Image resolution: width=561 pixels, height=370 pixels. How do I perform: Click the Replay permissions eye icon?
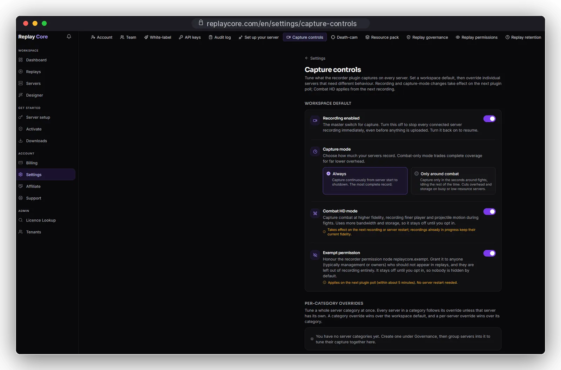tap(458, 37)
